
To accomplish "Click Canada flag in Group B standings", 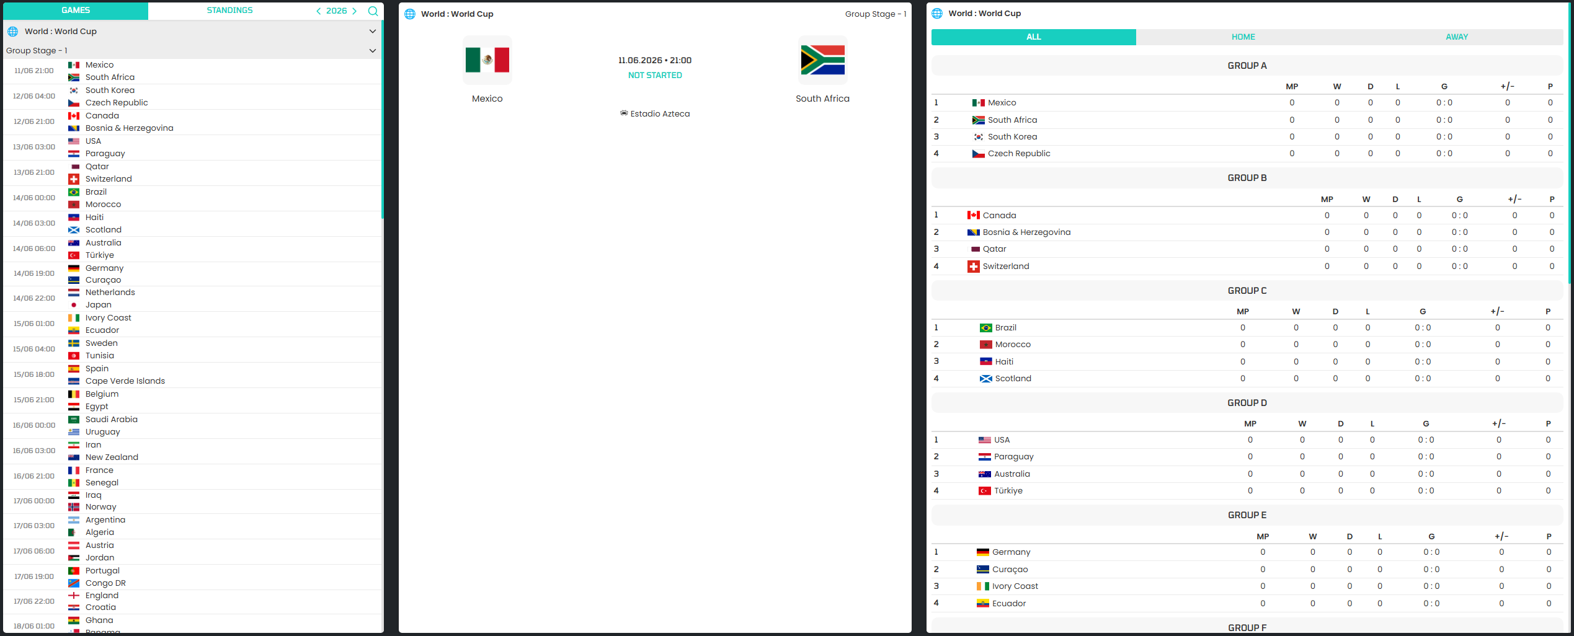I will pos(974,215).
